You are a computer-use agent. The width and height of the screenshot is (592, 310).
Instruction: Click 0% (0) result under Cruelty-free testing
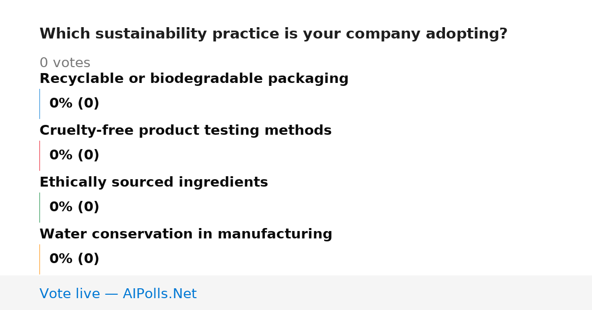pos(74,155)
